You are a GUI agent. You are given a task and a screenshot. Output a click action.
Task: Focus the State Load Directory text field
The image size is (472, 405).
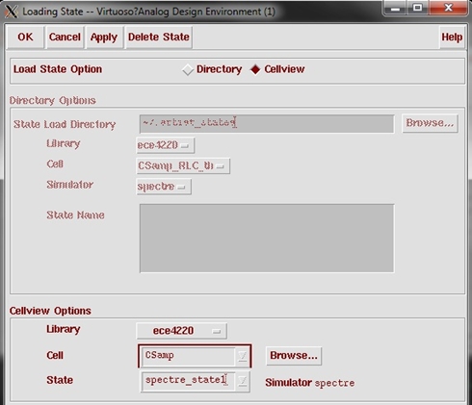[x=267, y=123]
